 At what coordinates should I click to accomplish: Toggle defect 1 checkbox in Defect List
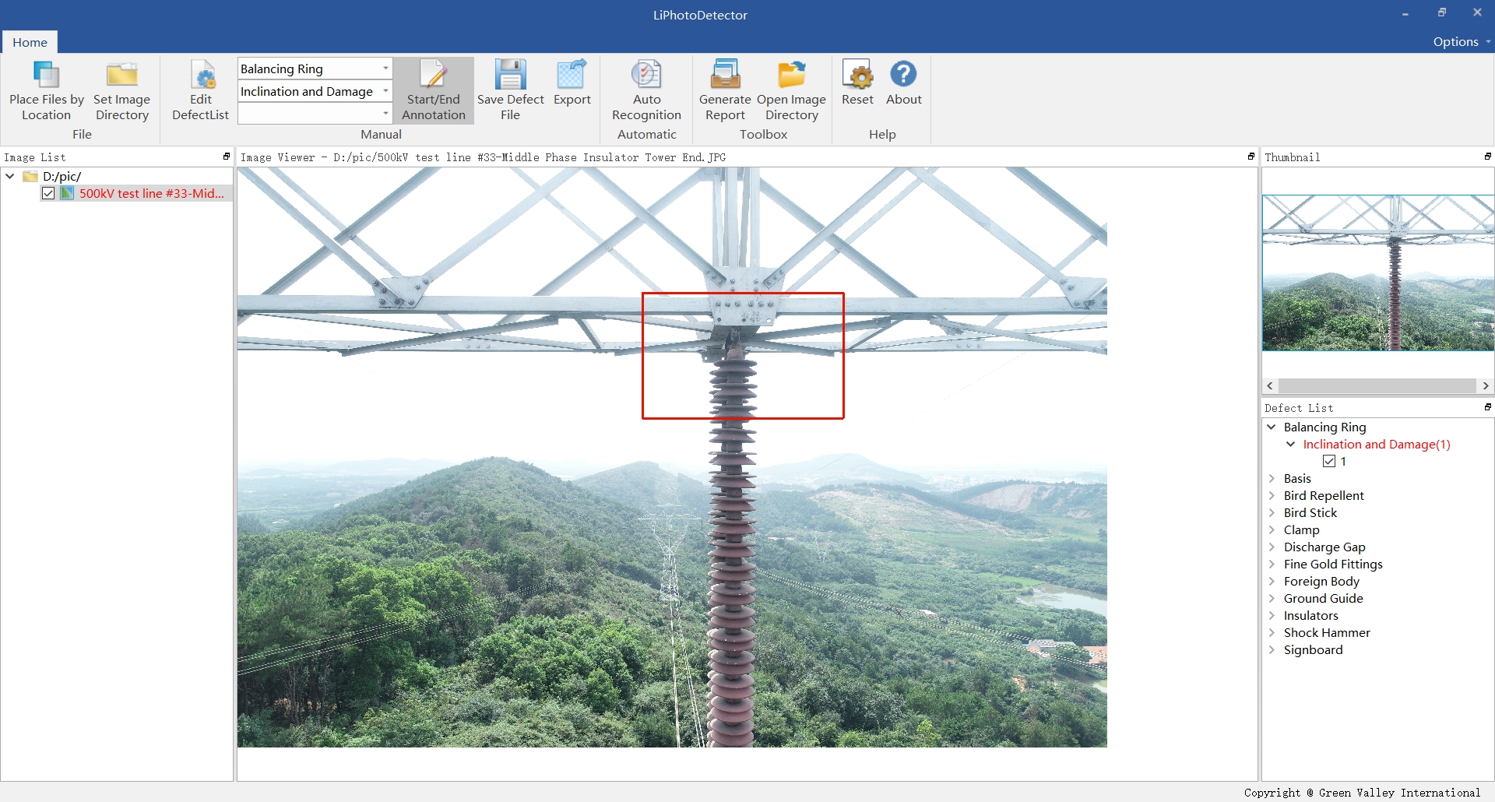(1328, 461)
